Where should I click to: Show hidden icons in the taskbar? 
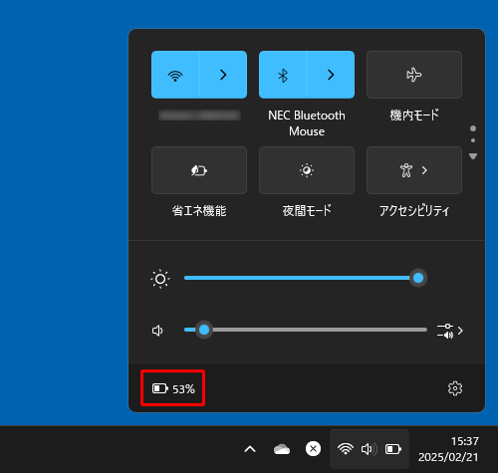click(x=250, y=449)
